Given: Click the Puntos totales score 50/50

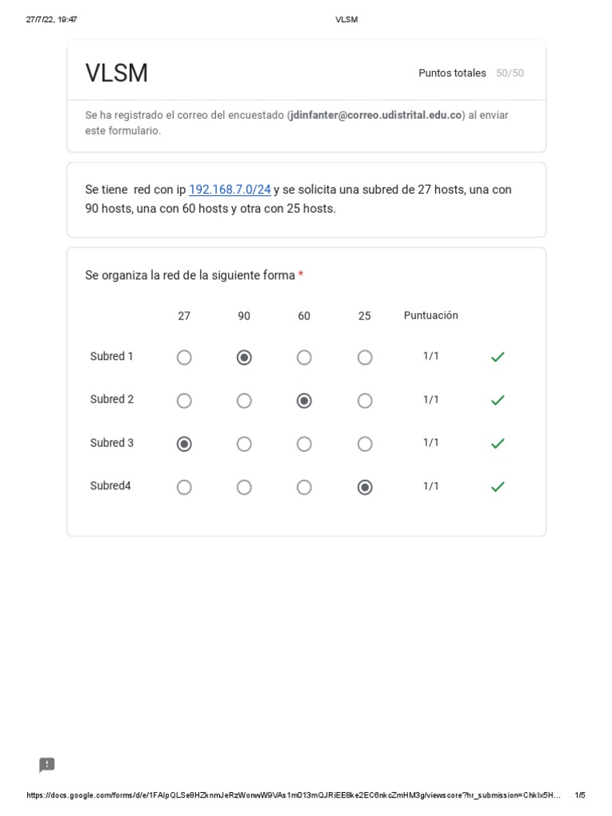Looking at the screenshot, I should tap(509, 73).
